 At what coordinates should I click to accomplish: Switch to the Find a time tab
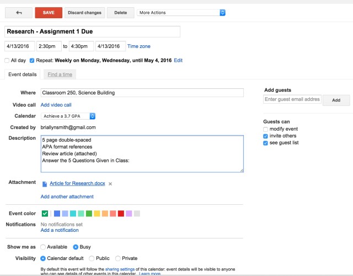[x=60, y=75]
